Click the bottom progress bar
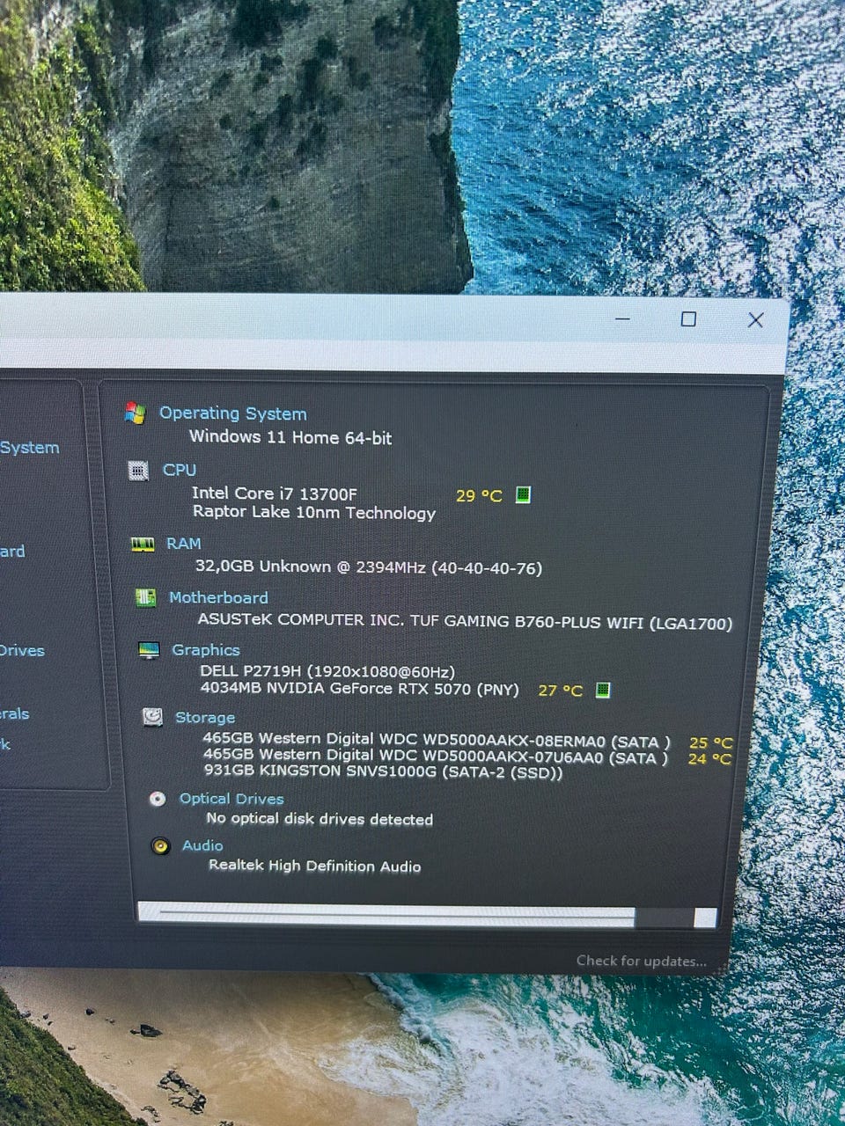The image size is (845, 1126). click(428, 915)
